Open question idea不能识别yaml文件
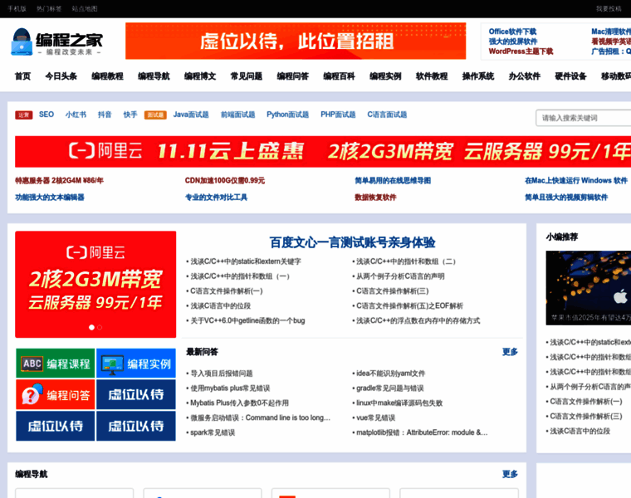 (390, 373)
